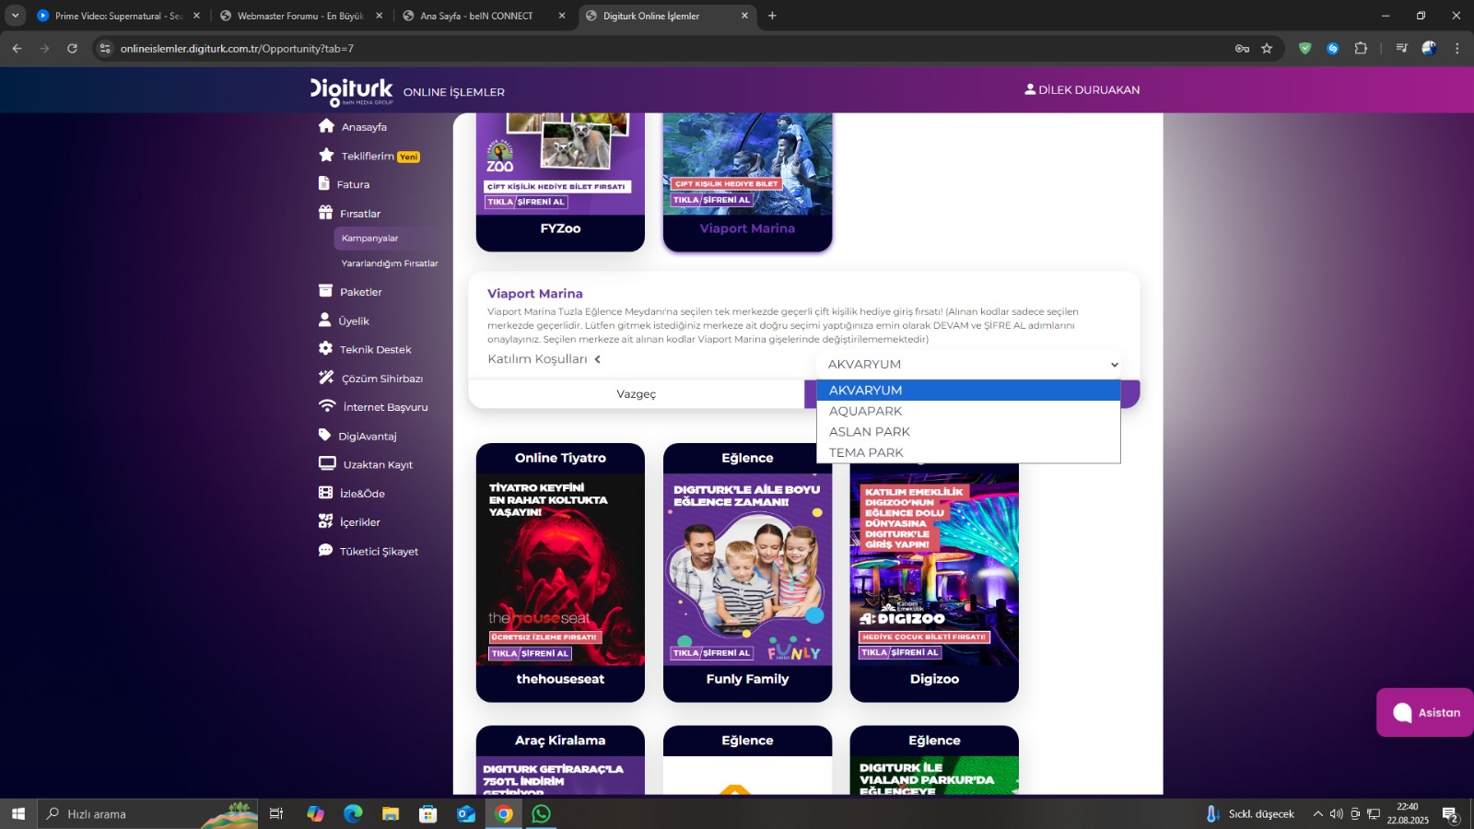Open the thehouseseat Online Tiyatro card
This screenshot has width=1474, height=829.
(x=560, y=572)
